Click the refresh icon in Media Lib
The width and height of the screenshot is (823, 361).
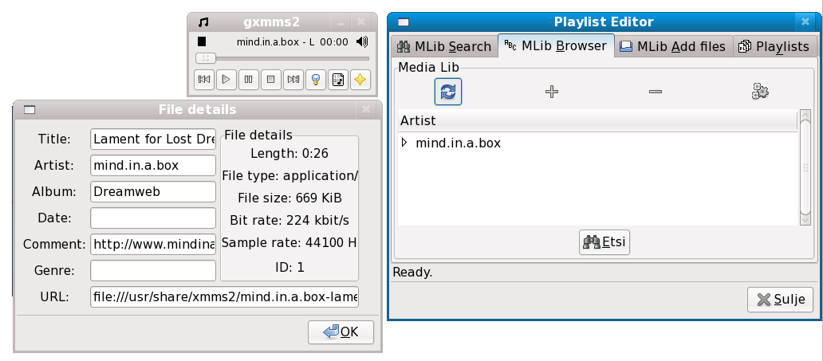[x=448, y=92]
